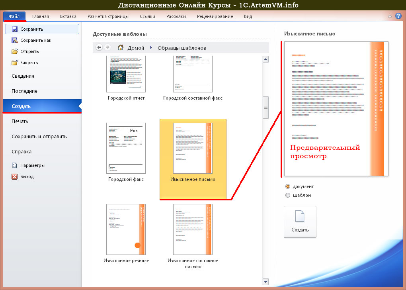Open the Разметка страницы tab
Viewport: 406px width, 290px height.
pos(108,16)
